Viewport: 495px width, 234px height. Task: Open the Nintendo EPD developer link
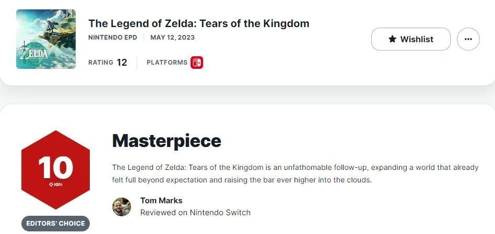coord(113,38)
